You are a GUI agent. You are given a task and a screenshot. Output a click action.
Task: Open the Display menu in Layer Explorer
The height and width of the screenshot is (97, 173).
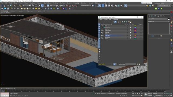pos(106,20)
